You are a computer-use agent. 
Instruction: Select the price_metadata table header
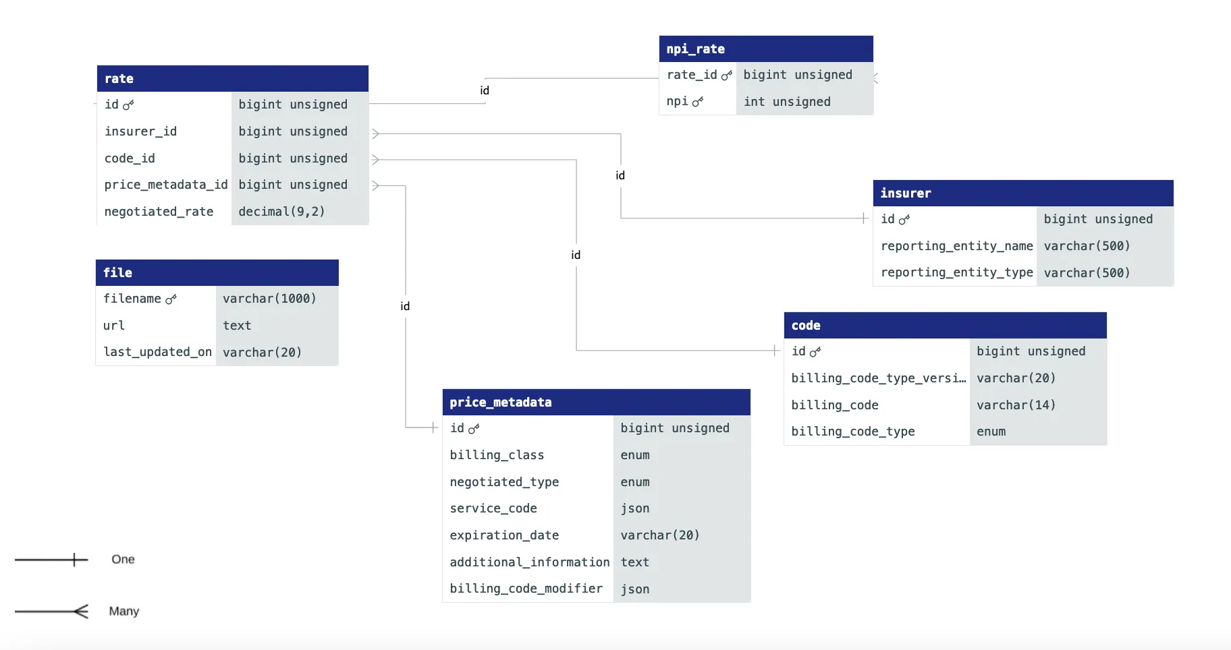(596, 403)
